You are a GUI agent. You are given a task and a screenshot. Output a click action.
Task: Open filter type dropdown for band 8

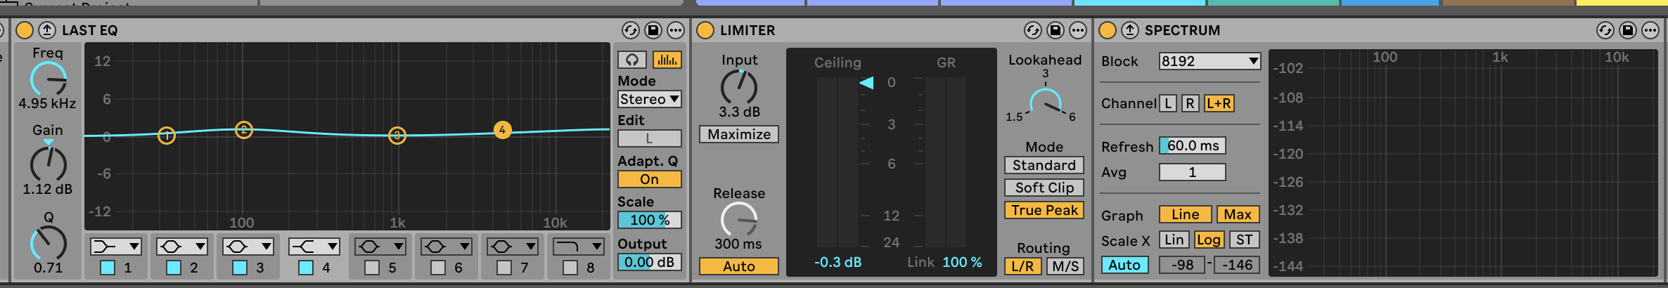click(579, 247)
